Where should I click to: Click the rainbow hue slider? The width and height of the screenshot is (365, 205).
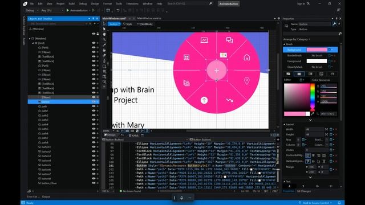tap(312, 97)
